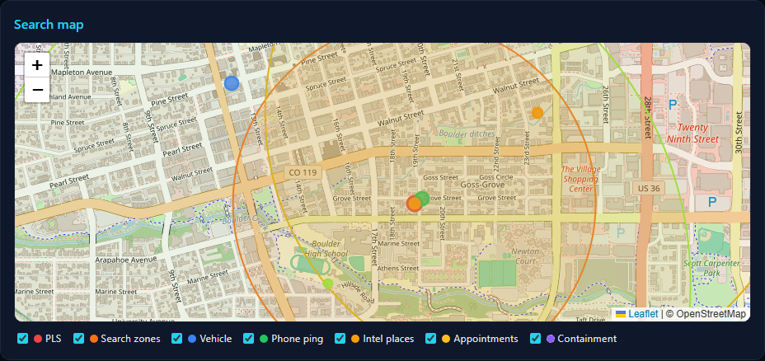Open the Leaflet attribution link

[x=636, y=314]
